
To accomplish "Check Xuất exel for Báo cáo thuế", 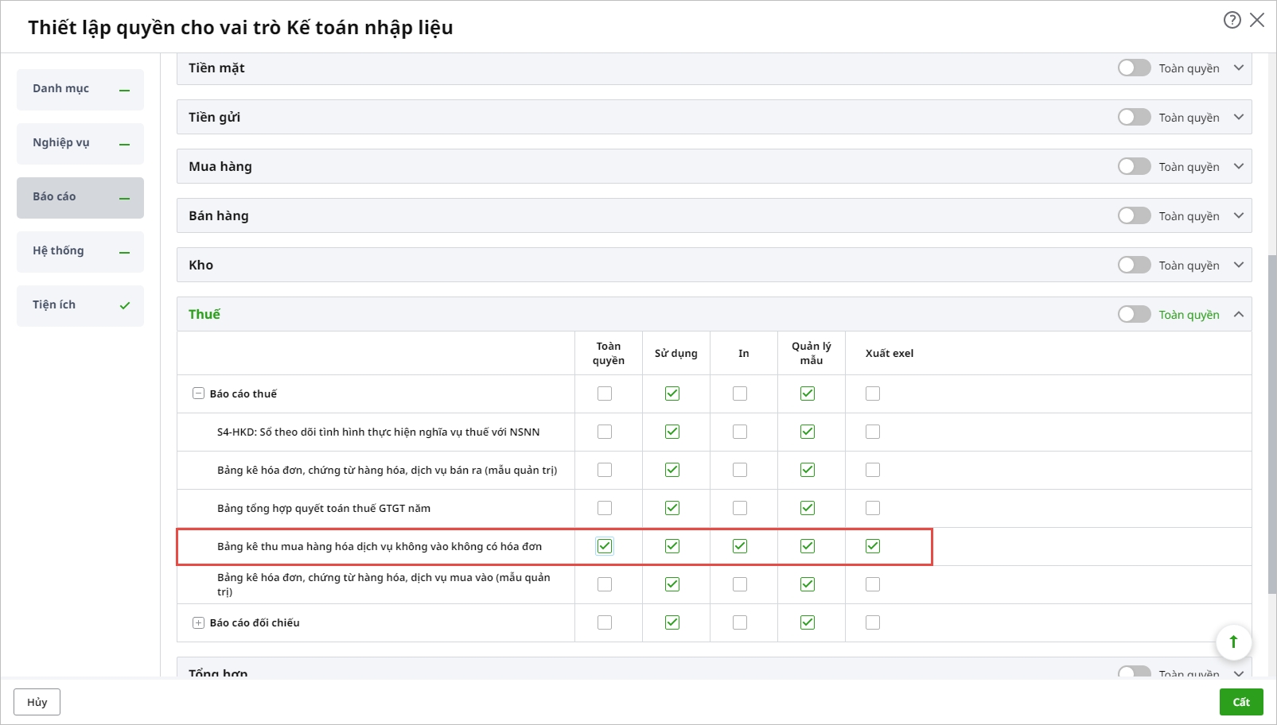I will tap(873, 394).
